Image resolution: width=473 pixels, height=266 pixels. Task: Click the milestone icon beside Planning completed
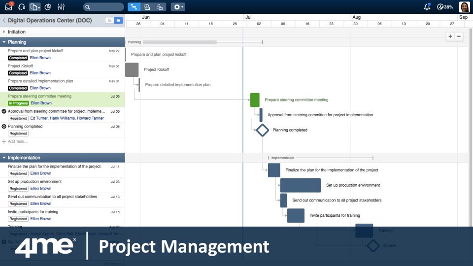[4, 127]
